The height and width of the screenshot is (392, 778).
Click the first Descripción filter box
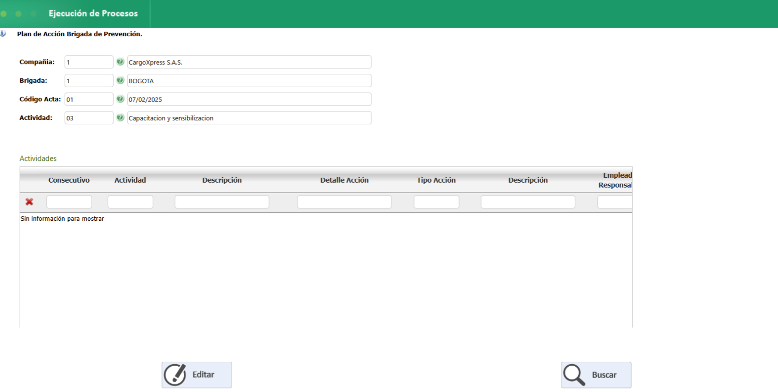(x=222, y=202)
